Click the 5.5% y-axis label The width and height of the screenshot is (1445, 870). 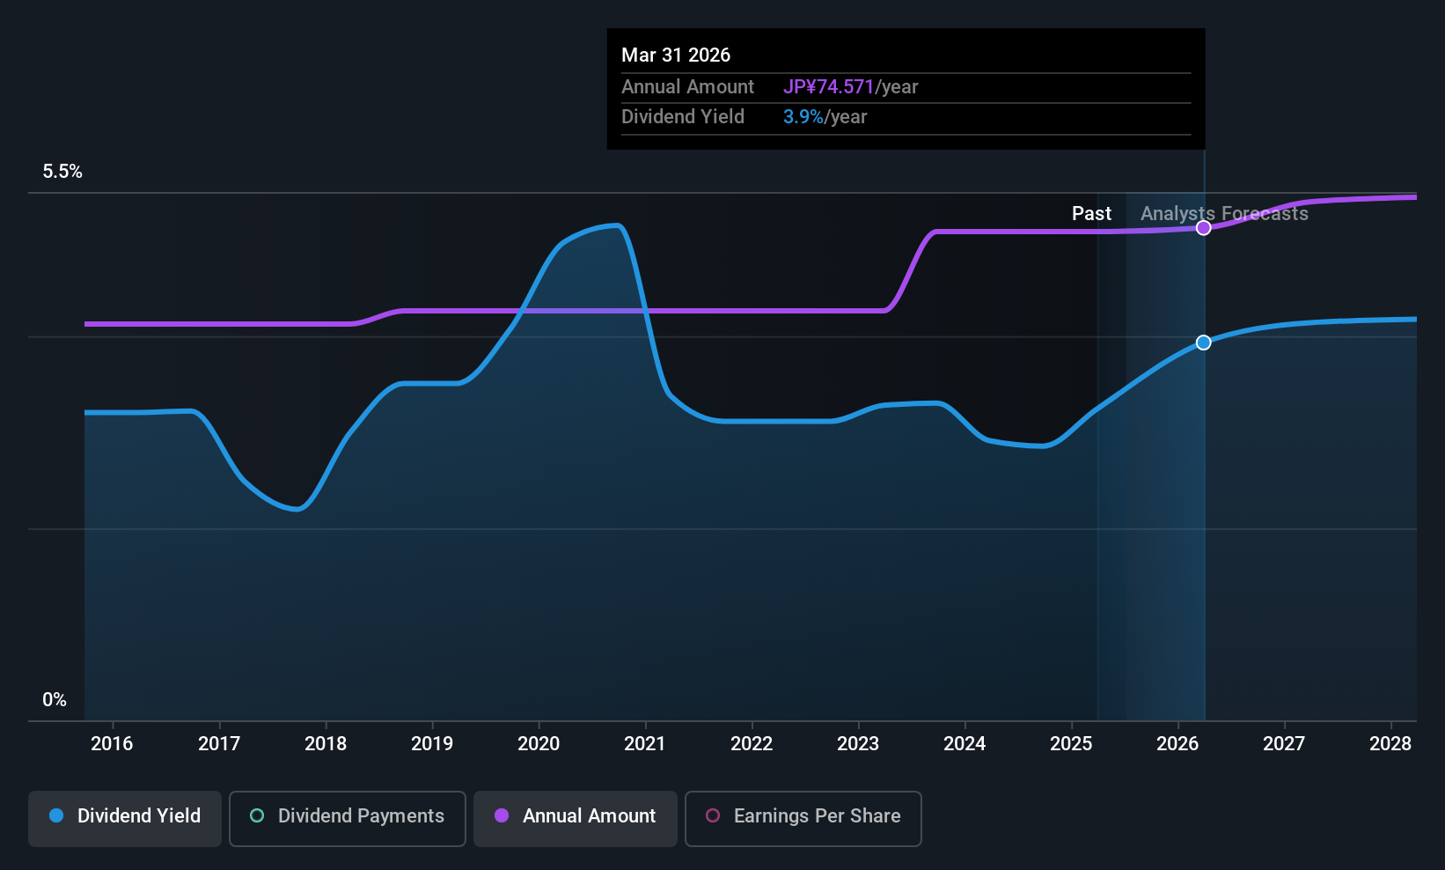[x=62, y=172]
